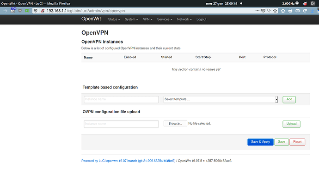Viewport: 319px width, 175px height.
Task: Click the 'No file selected.' text
Action: [x=200, y=123]
